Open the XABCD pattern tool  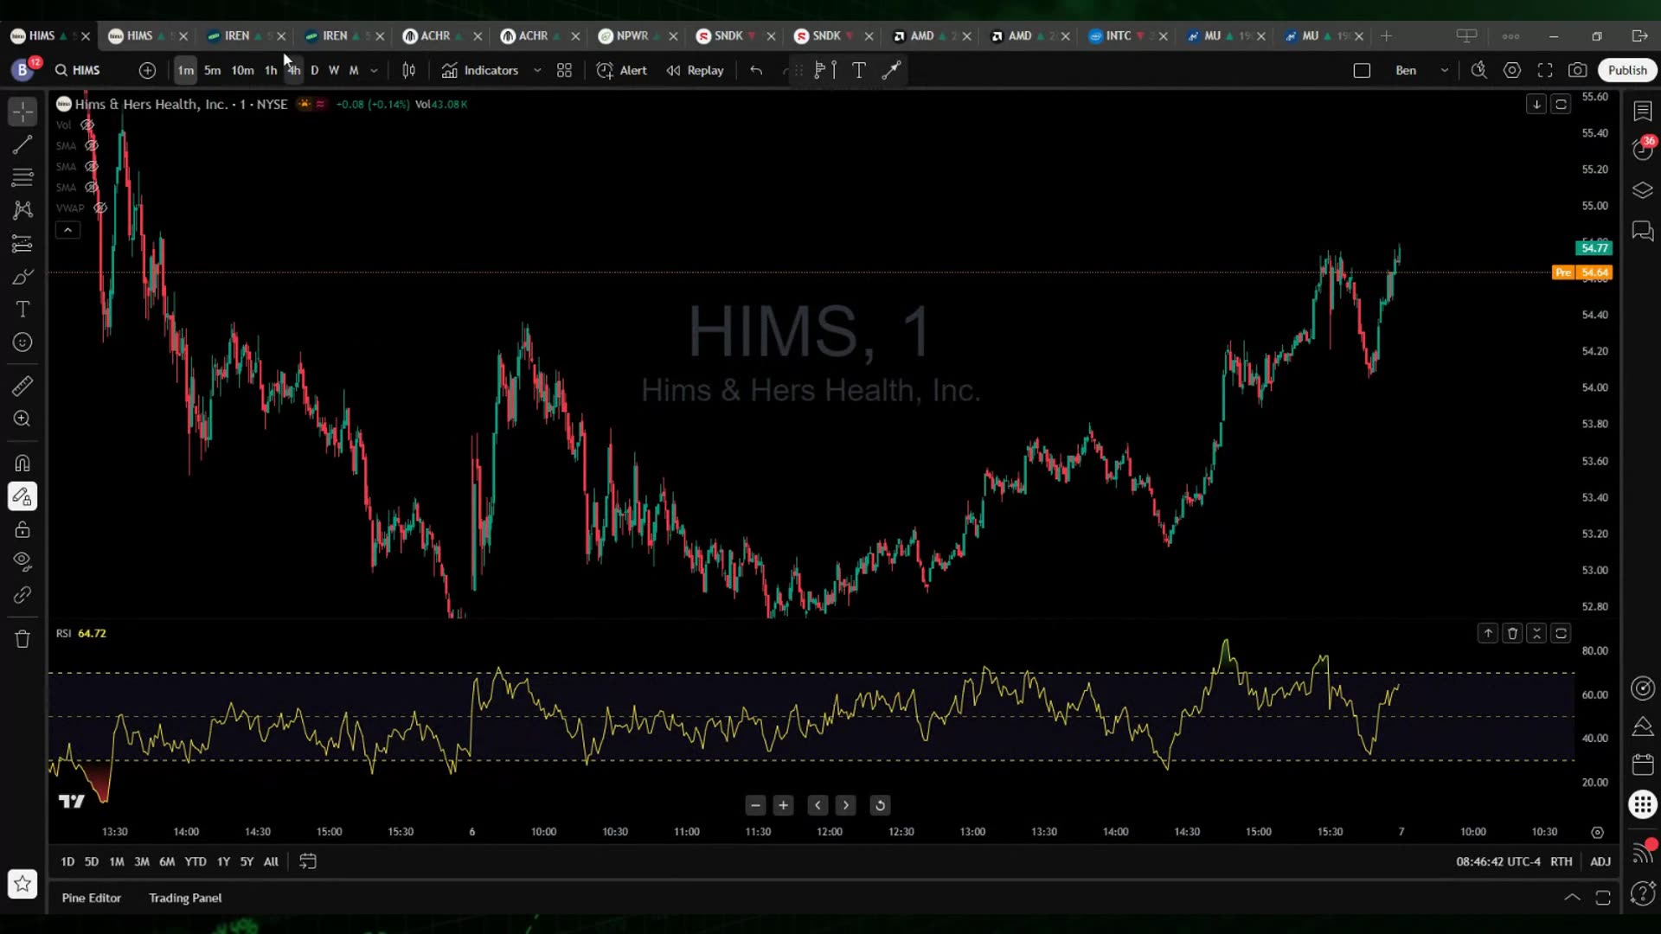pos(22,210)
